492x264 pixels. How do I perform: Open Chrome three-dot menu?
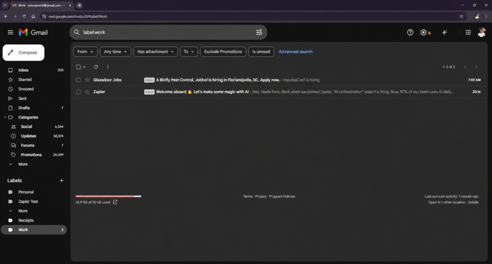coord(486,16)
